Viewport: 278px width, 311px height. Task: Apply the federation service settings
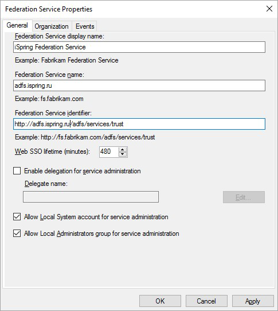253,301
